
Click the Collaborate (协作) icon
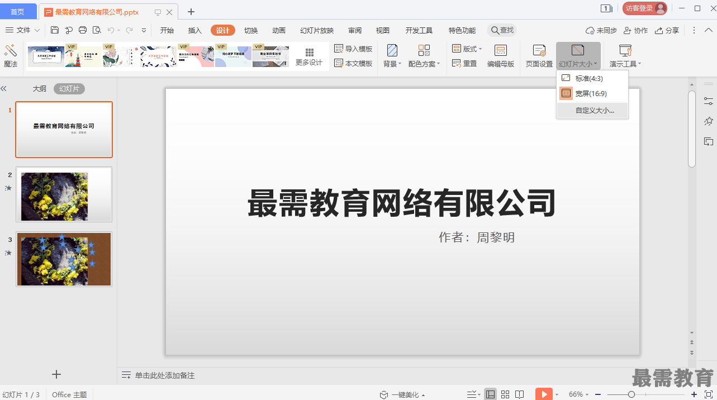(x=636, y=30)
